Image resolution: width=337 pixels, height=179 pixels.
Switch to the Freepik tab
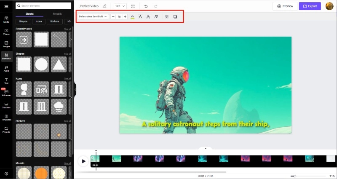pos(57,14)
